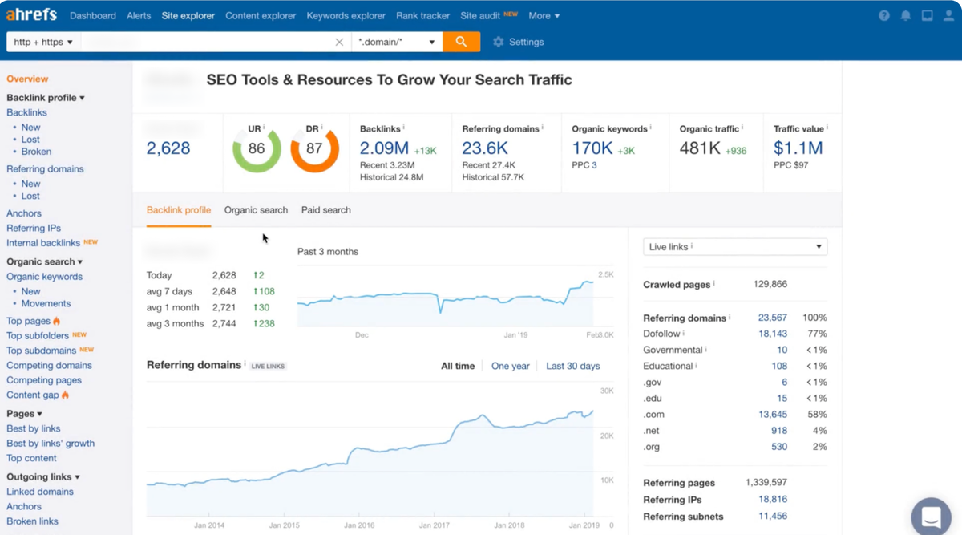Open Referring IPs in the sidebar
Screen dimensions: 962x535
coord(34,228)
